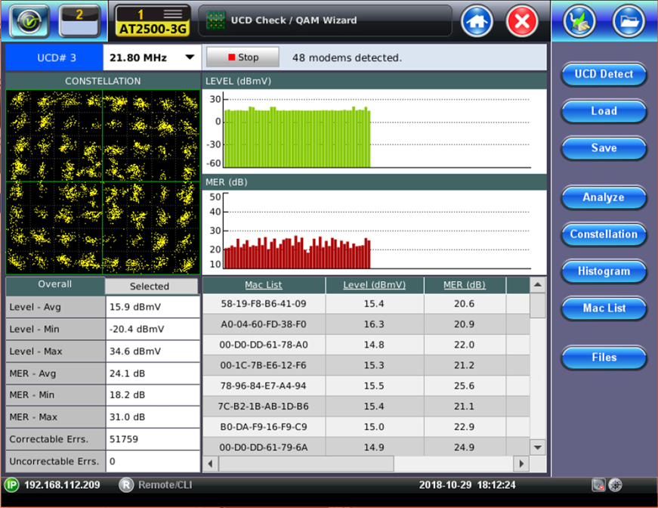Viewport: 658px width, 508px height.
Task: Select the slot 2 module tab
Action: click(x=79, y=21)
